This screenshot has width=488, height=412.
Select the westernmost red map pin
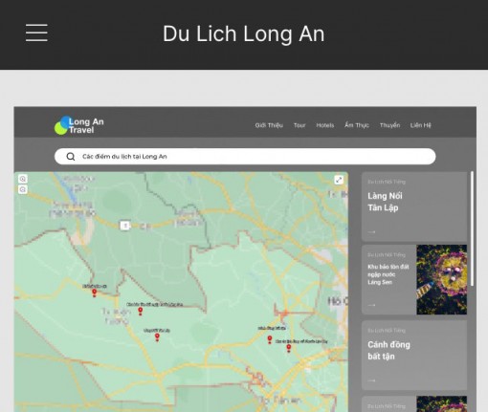click(94, 293)
